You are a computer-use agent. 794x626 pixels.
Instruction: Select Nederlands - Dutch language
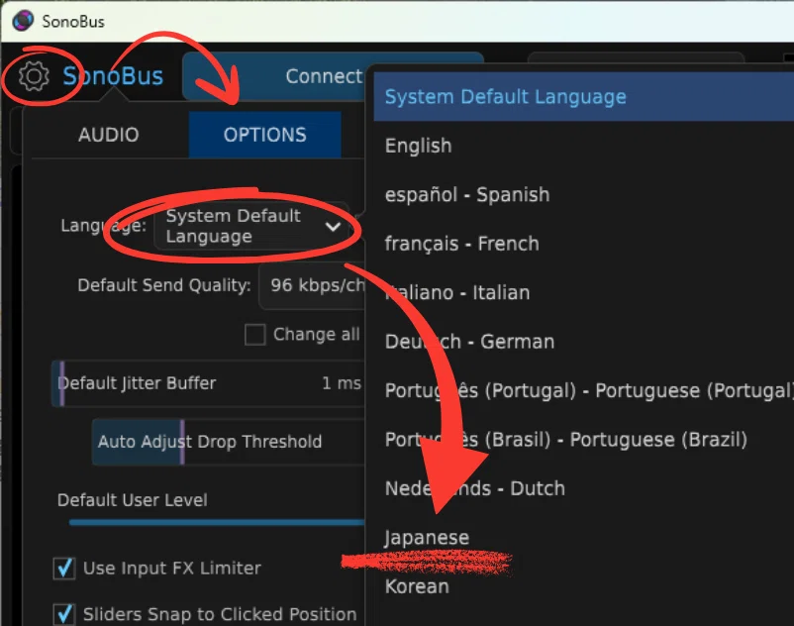[x=583, y=488]
